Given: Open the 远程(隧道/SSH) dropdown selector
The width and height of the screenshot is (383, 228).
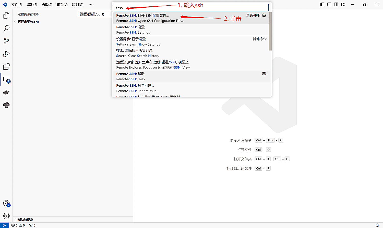Looking at the screenshot, I should 95,14.
